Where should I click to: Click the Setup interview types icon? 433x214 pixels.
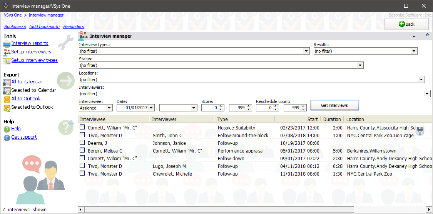point(7,61)
